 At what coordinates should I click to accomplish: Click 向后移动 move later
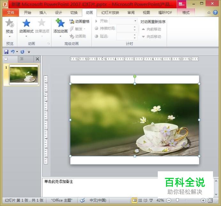coord(151,37)
